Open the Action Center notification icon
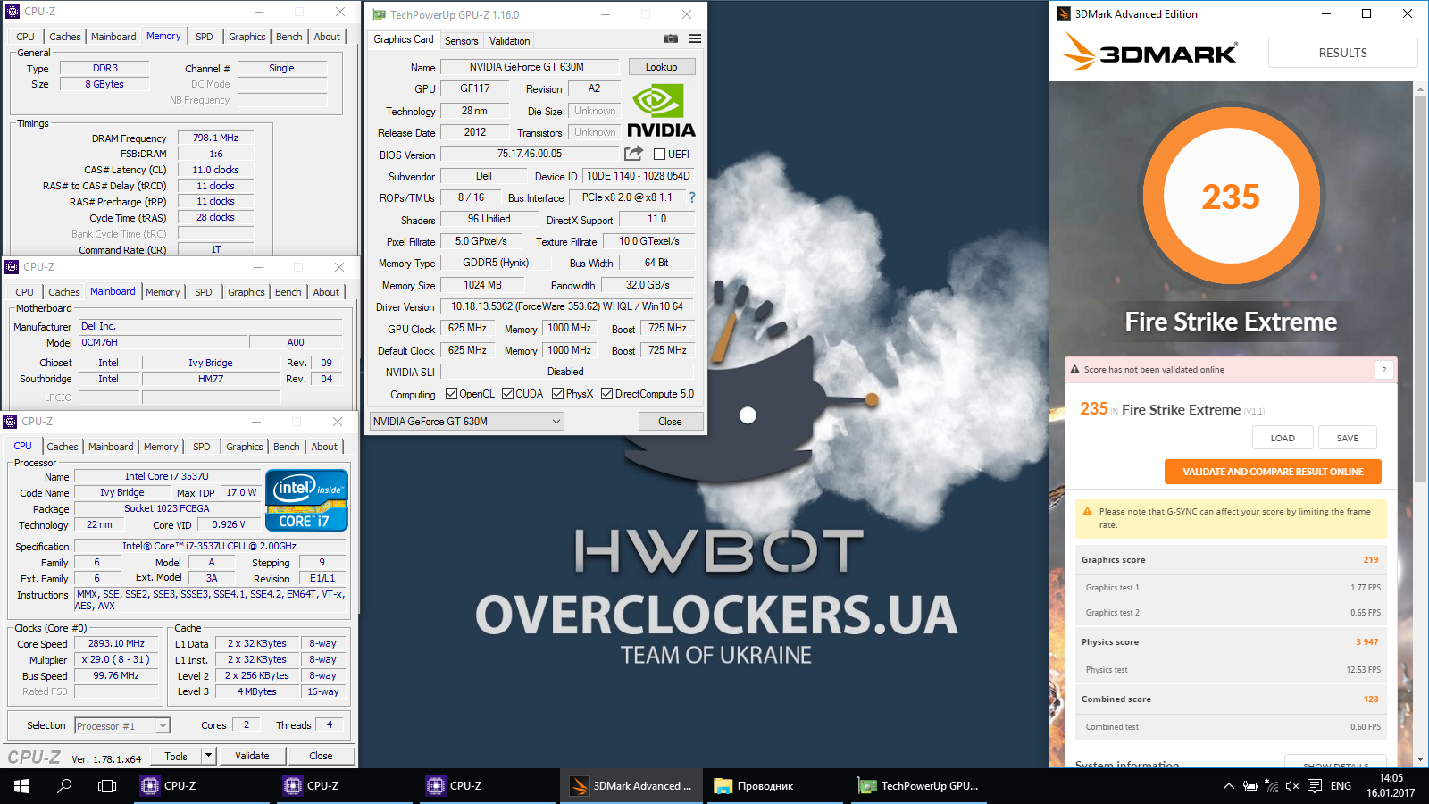Screen dimensions: 1429x804 pyautogui.click(x=1315, y=786)
